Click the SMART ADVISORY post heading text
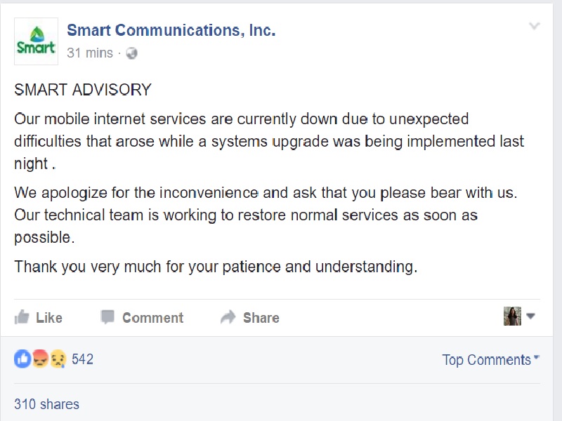This screenshot has height=421, width=562. [x=83, y=90]
